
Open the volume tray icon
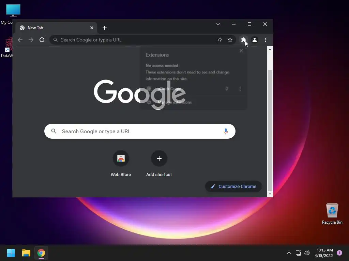[307, 253]
